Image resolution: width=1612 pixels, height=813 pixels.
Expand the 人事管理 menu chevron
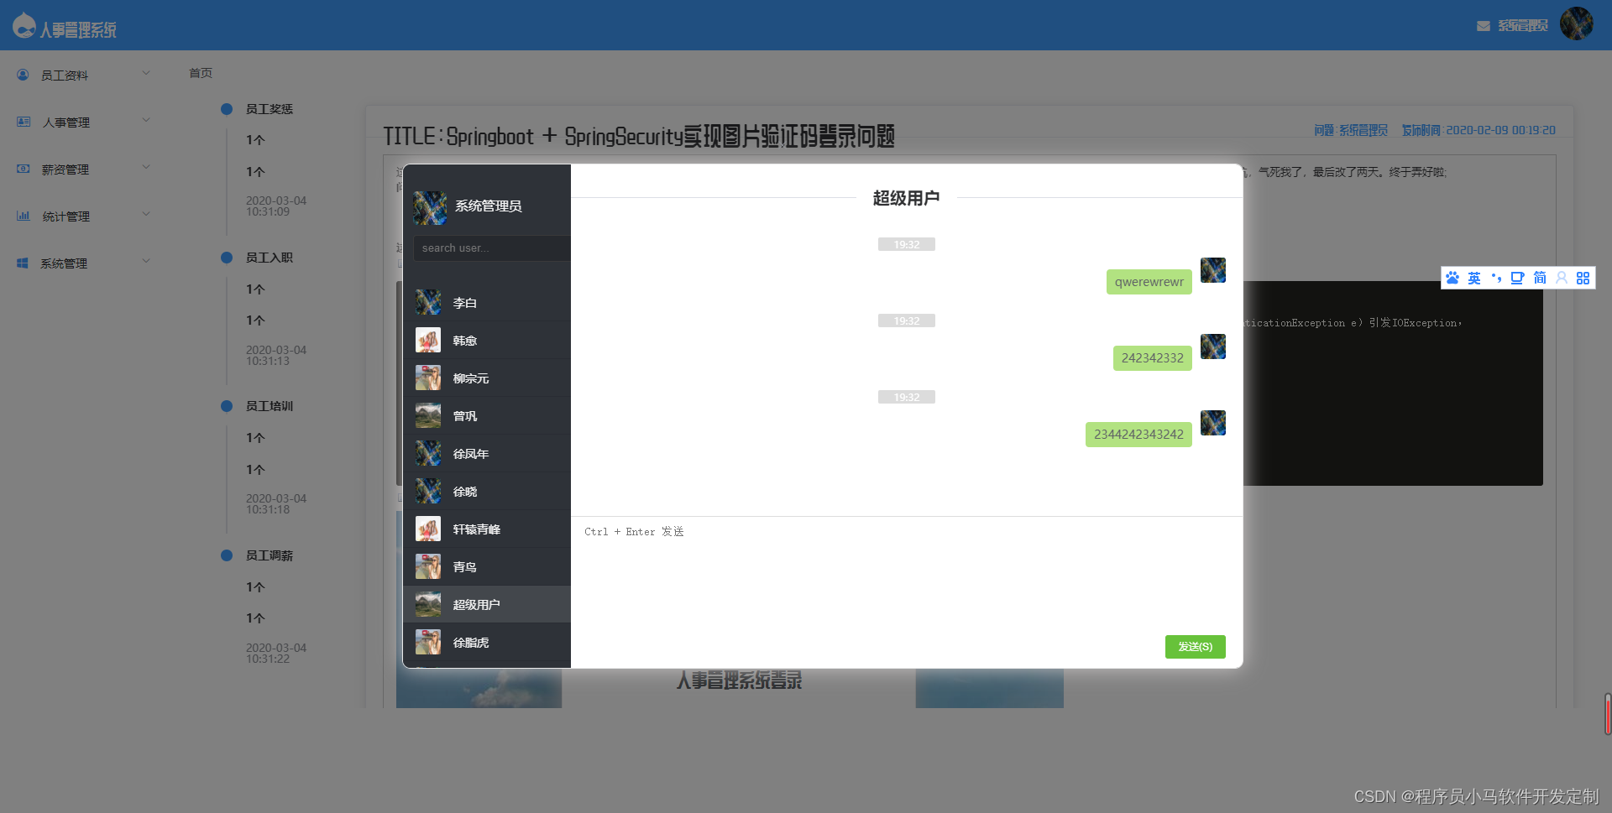tap(146, 120)
